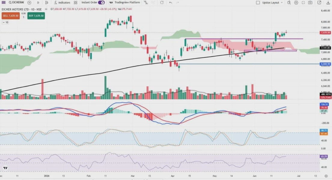Redo the last chart action
Viewport: 332px width, 180px height.
178,2
